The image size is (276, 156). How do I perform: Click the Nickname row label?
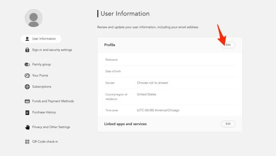112,60
